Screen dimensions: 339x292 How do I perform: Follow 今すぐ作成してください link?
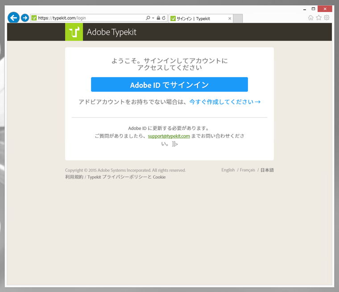click(x=225, y=102)
